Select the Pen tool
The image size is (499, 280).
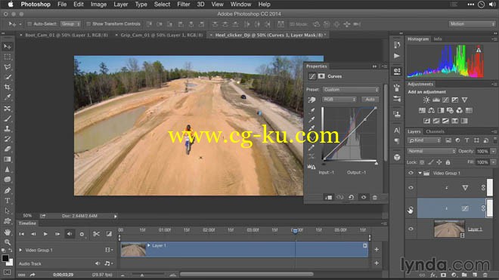click(x=7, y=190)
